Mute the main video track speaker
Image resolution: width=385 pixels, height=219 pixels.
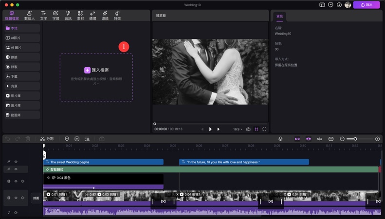click(x=22, y=198)
